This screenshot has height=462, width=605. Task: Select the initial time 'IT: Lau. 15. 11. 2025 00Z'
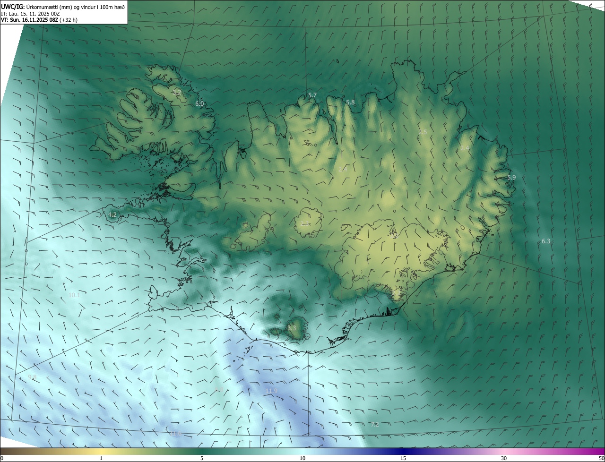click(30, 13)
